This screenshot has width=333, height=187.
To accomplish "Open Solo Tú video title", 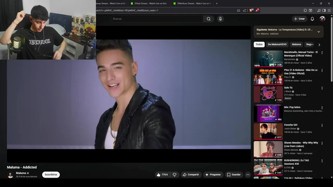I will [288, 88].
